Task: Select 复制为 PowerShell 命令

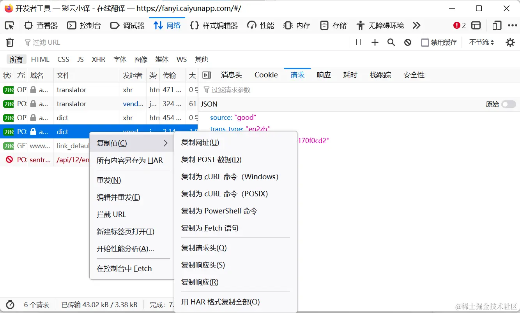Action: tap(235, 211)
